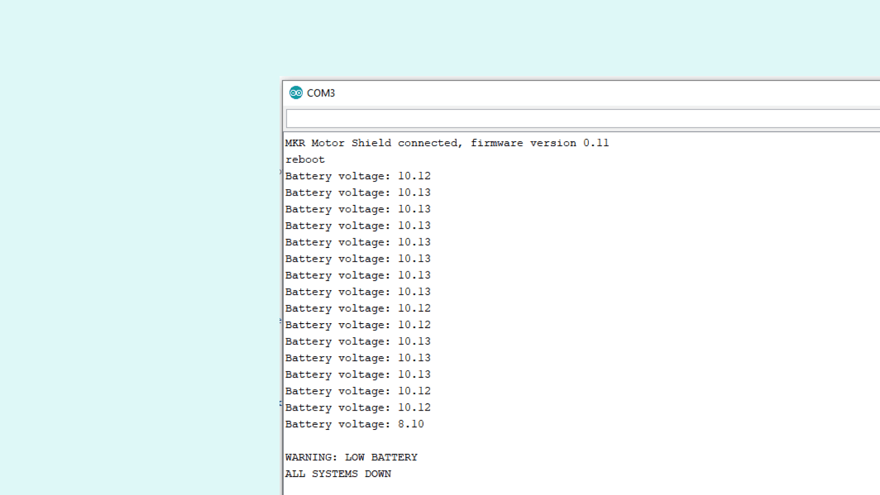Click the 0.11 firmware version number

(x=596, y=143)
